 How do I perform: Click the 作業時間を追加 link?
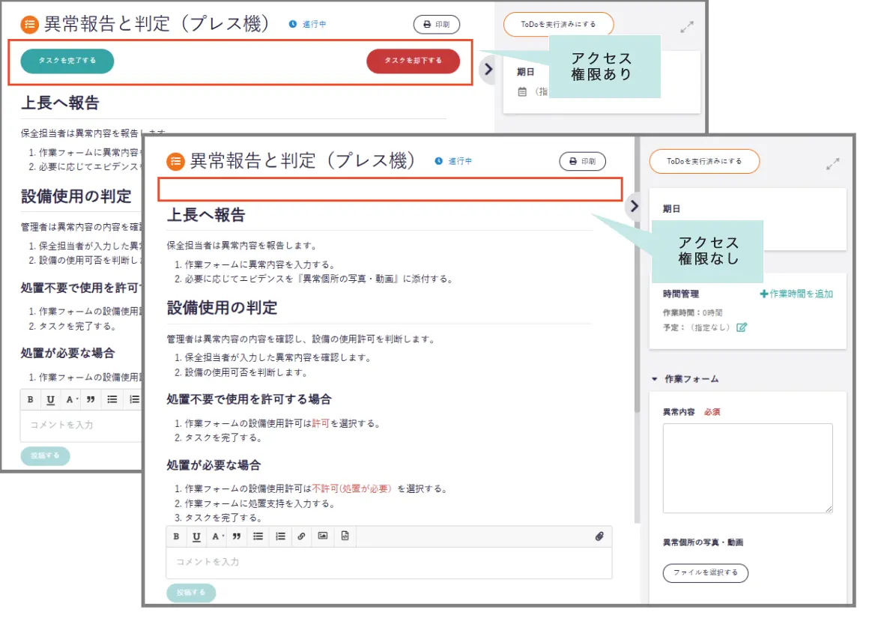796,294
